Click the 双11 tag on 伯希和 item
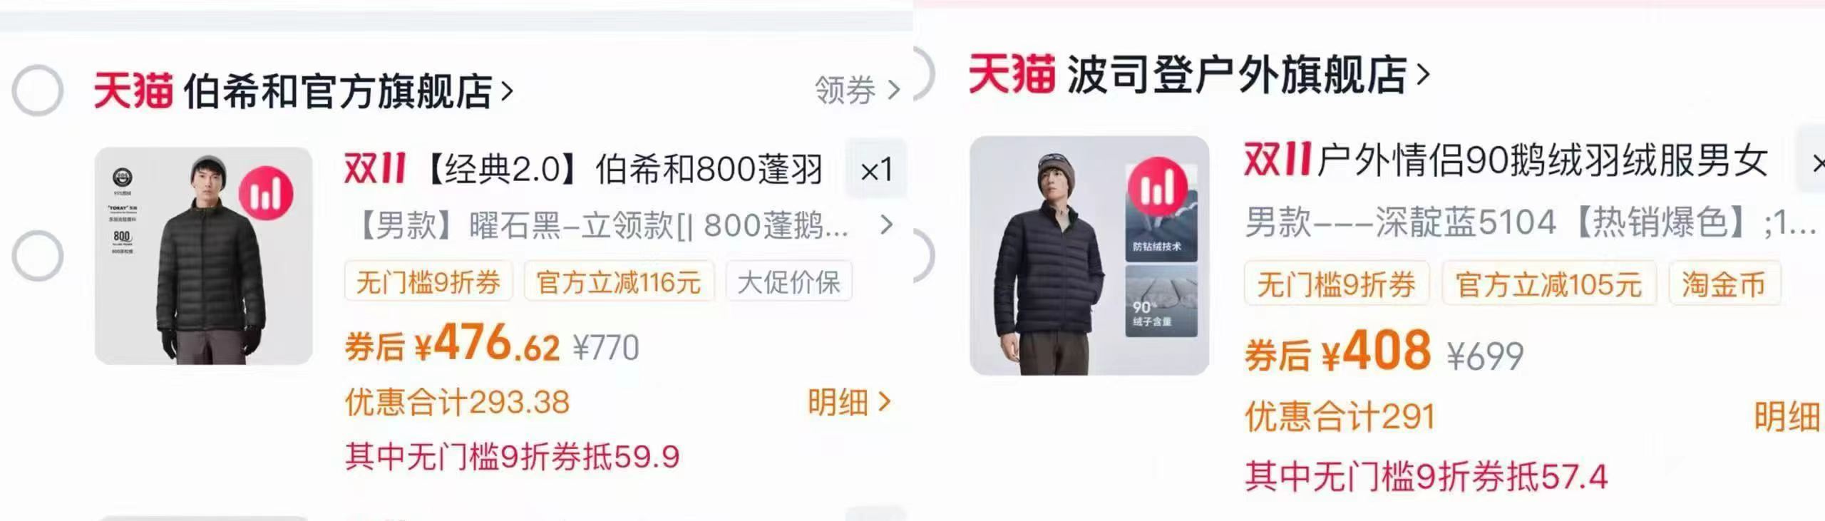Viewport: 1825px width, 521px height. pos(375,169)
